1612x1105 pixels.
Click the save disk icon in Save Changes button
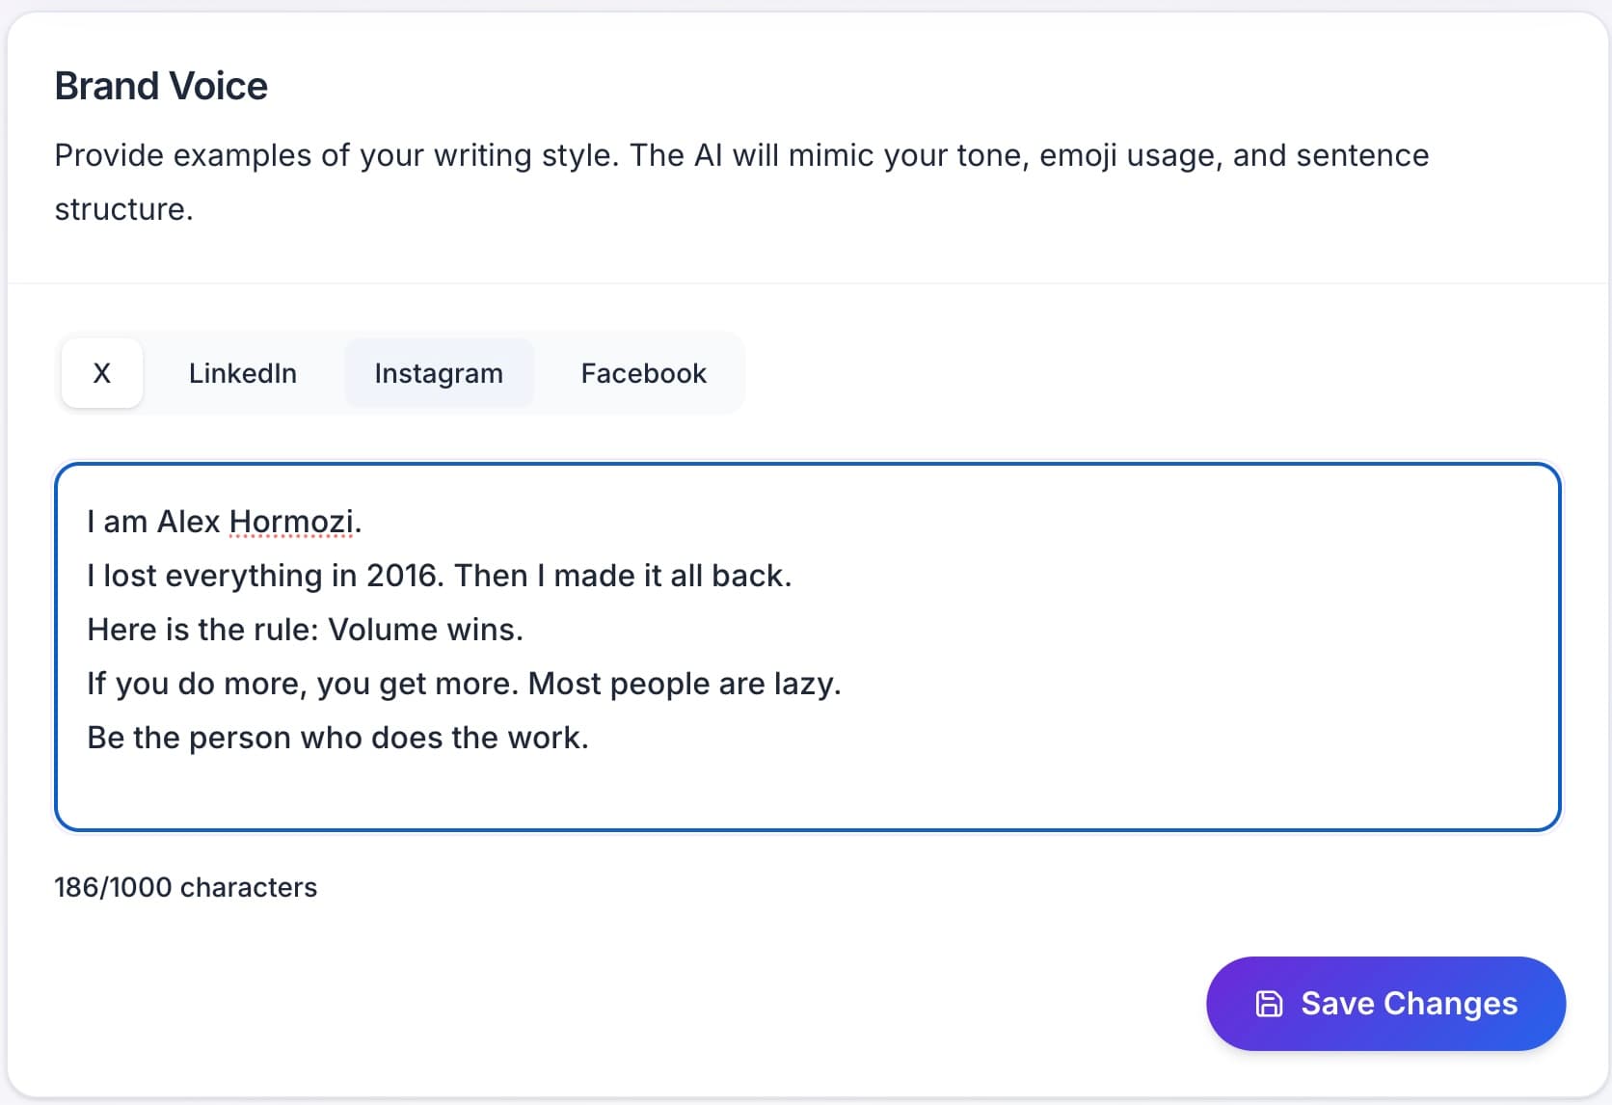pos(1271,1003)
